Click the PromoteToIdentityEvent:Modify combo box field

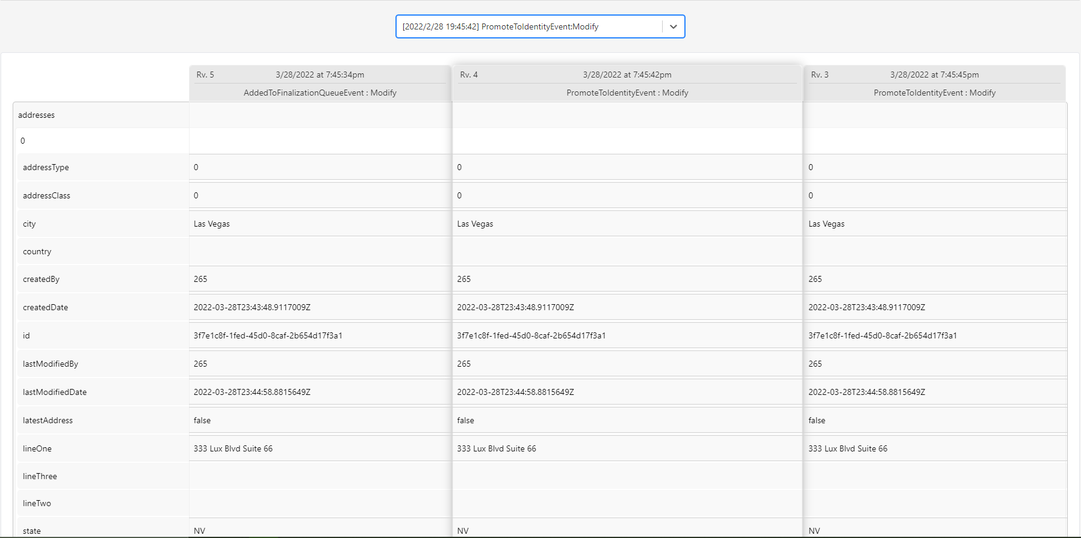click(530, 26)
